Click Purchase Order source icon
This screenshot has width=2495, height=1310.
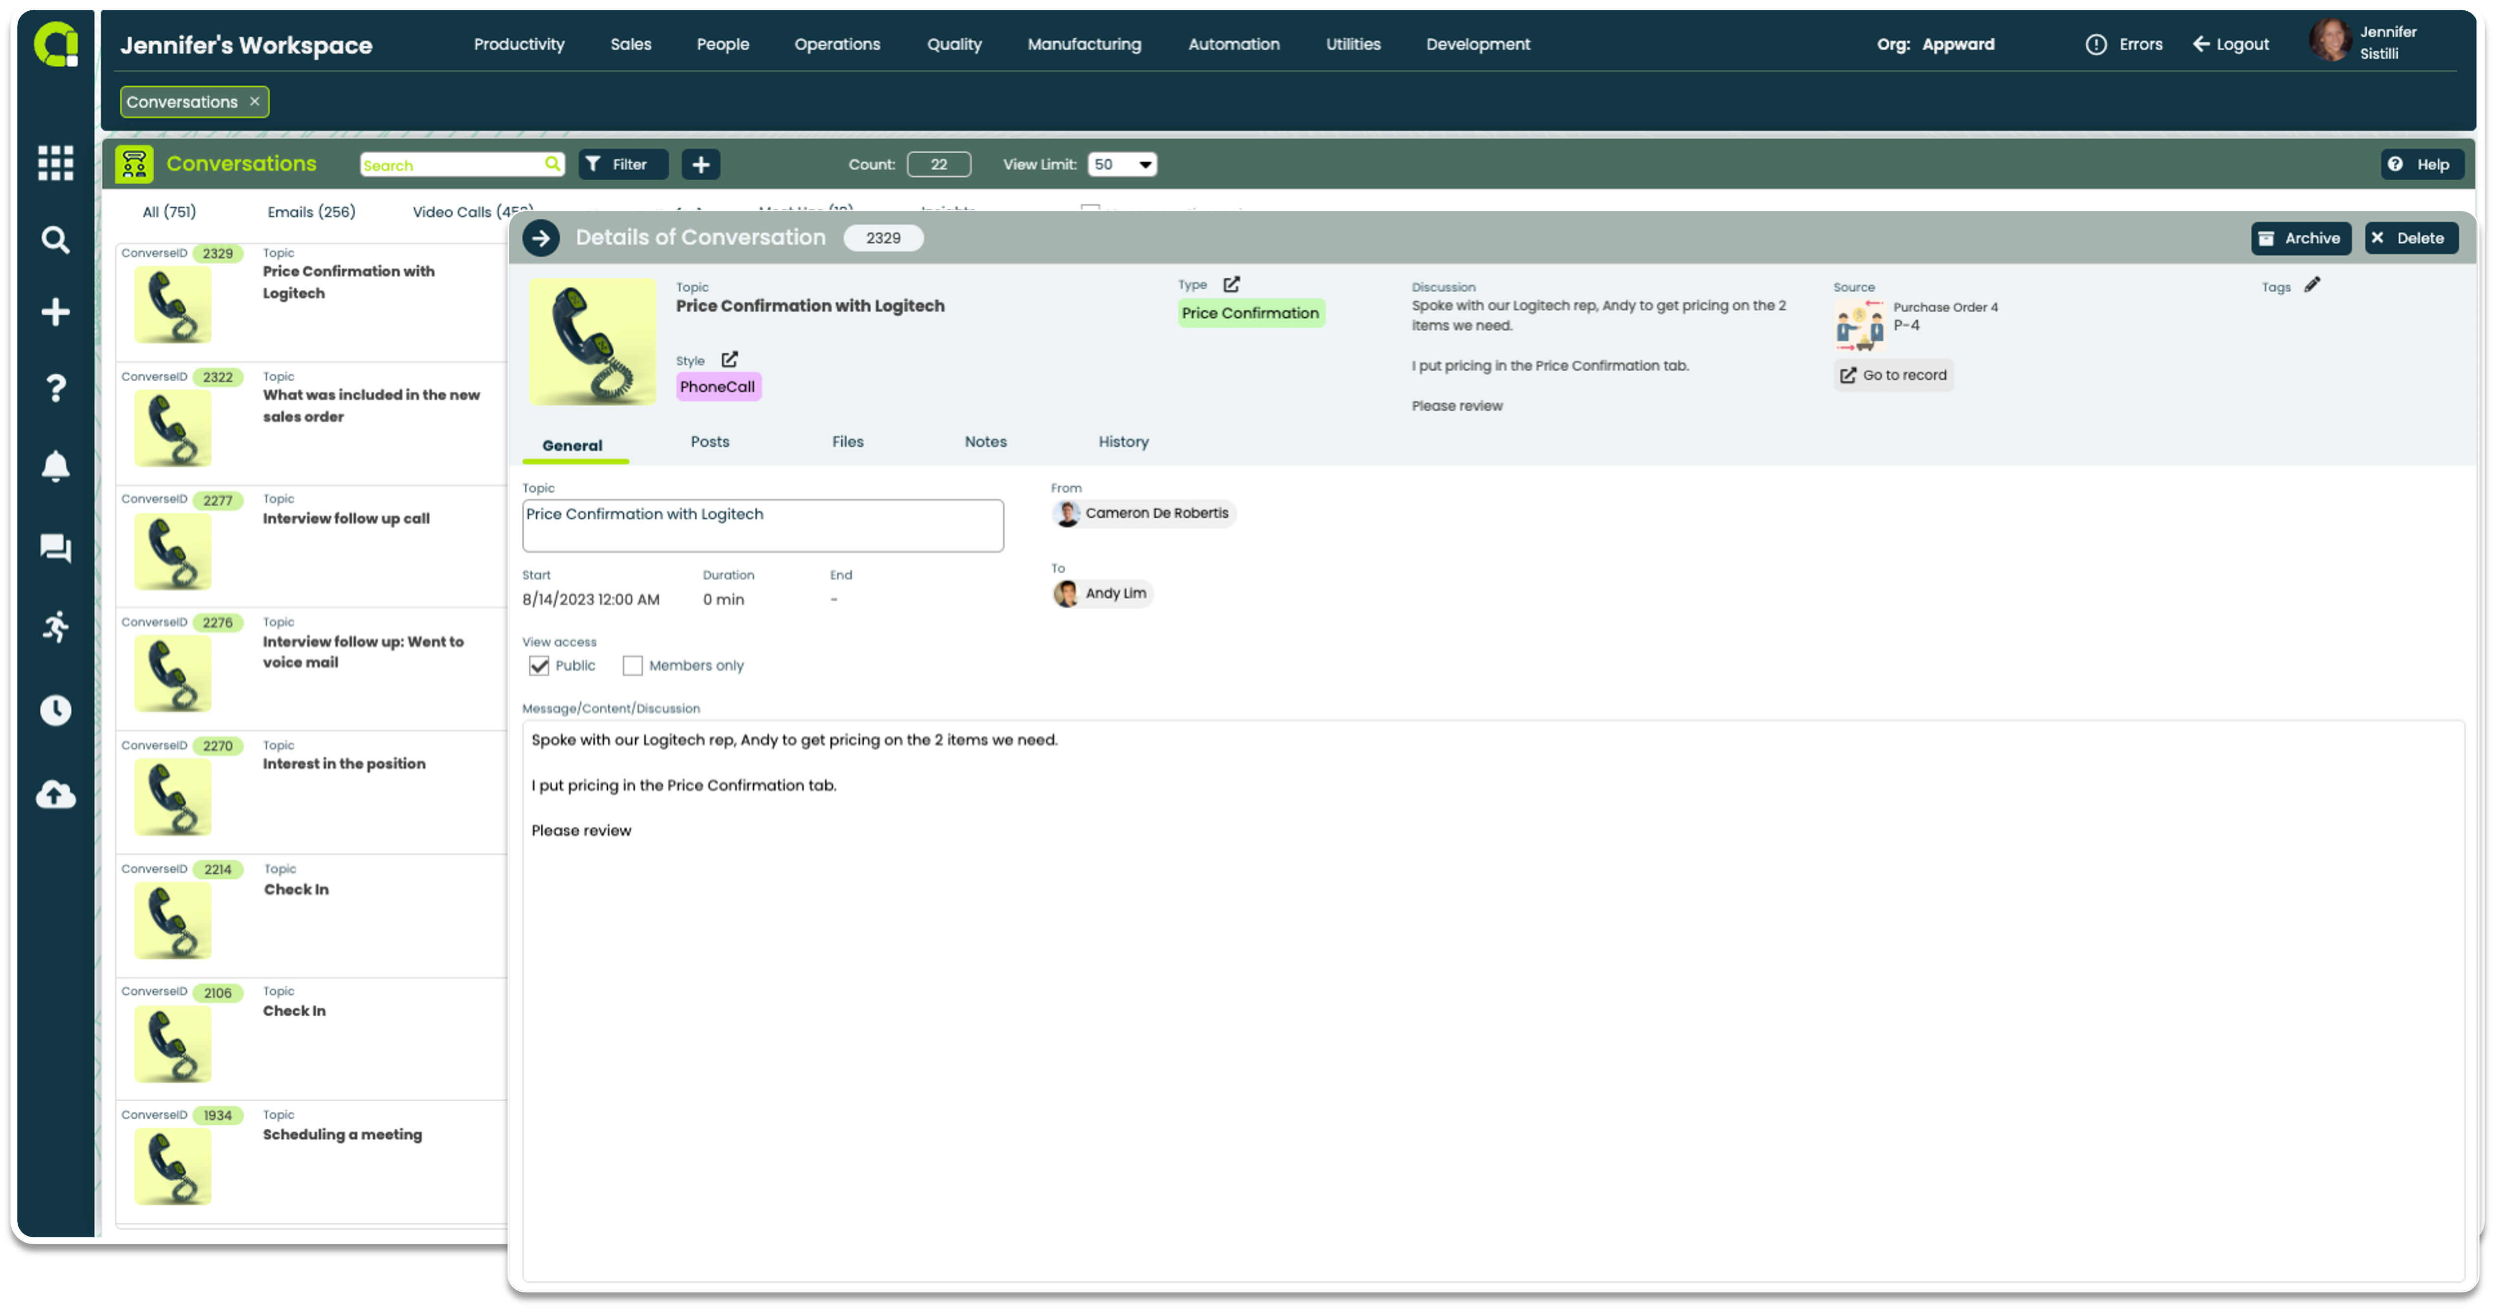(x=1859, y=325)
